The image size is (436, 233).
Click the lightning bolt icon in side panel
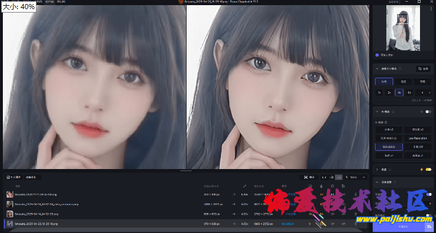tap(421, 169)
